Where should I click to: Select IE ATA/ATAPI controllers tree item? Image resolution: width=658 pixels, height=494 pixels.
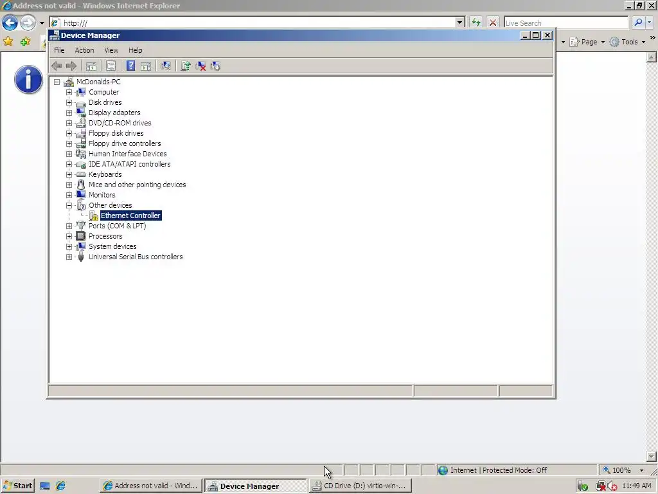tap(129, 164)
